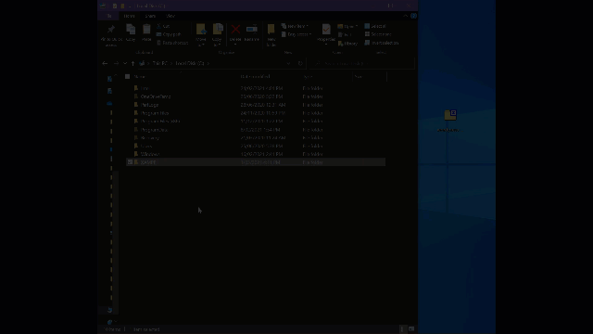Screen dimensions: 593x334
Task: Click Paste shortcut in the ribbon
Action: 172,43
